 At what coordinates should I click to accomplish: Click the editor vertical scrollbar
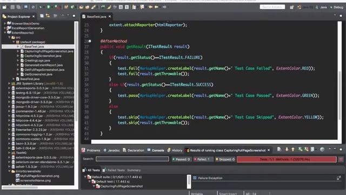[340, 95]
